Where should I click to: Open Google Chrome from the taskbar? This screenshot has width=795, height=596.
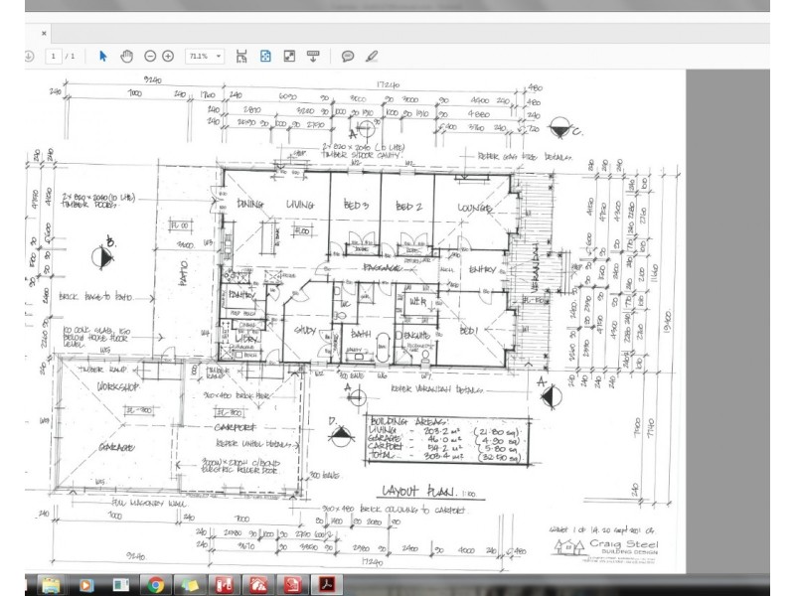(x=156, y=584)
